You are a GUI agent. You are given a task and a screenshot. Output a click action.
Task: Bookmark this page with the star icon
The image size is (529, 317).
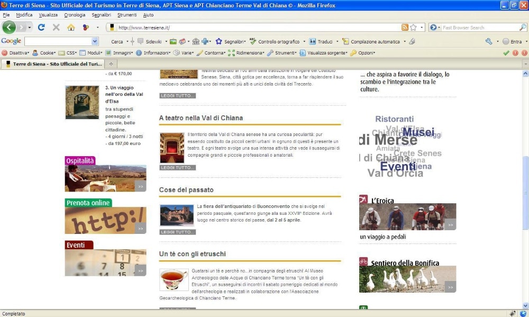pyautogui.click(x=413, y=28)
